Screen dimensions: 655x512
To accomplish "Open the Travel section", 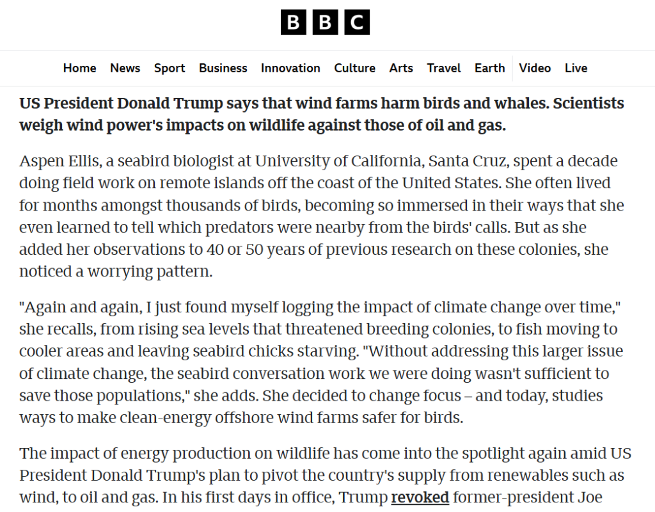I will coord(444,68).
